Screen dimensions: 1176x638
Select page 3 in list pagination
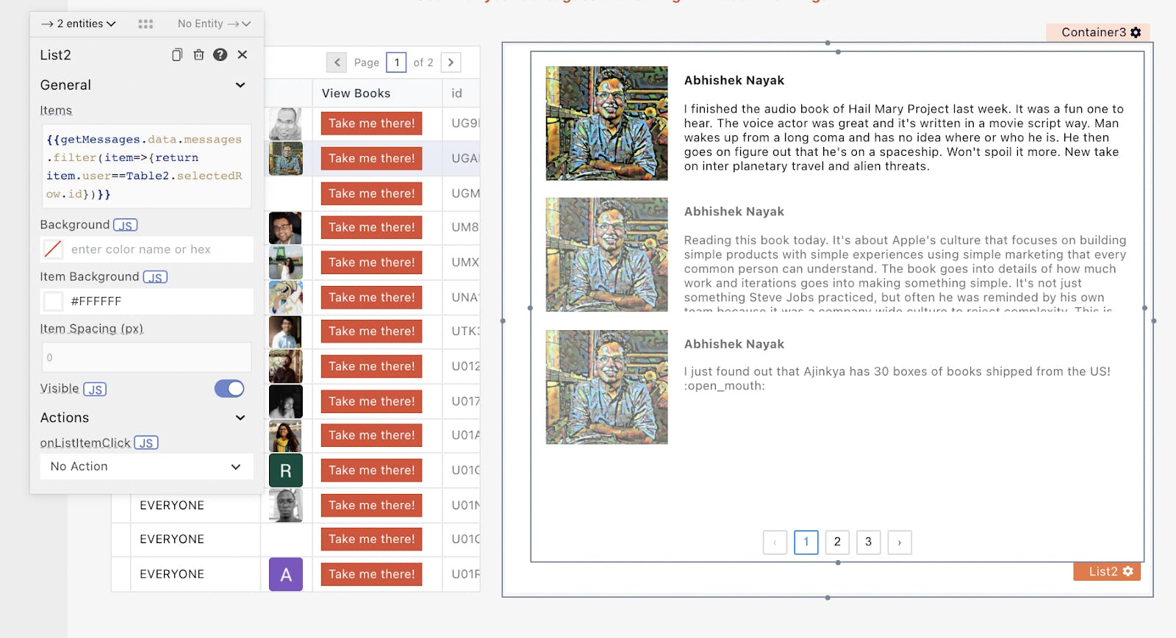tap(868, 542)
